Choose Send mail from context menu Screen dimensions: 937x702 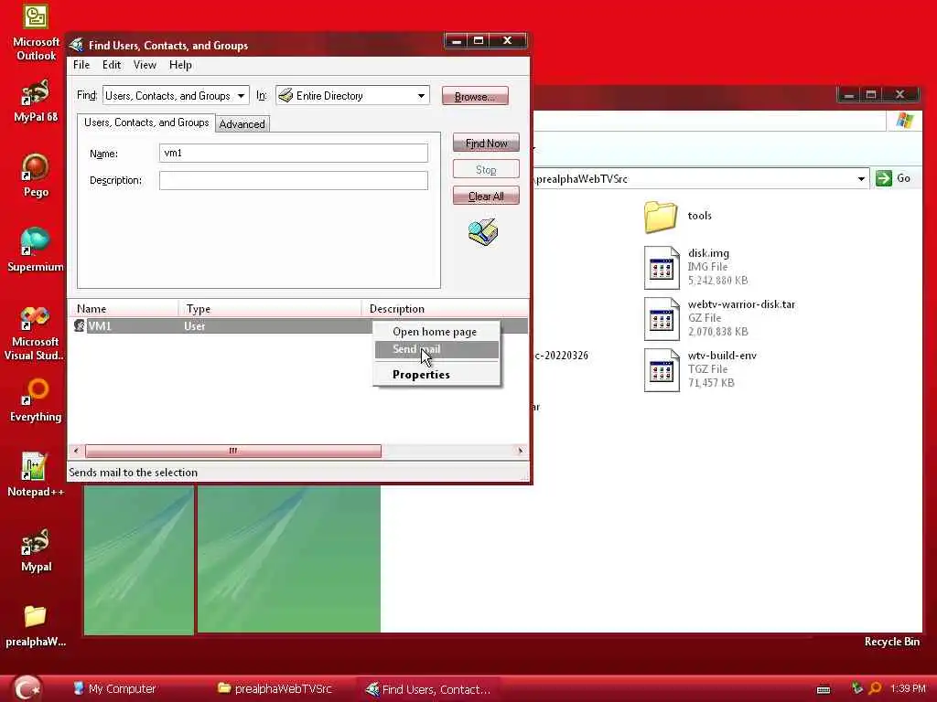[436, 349]
